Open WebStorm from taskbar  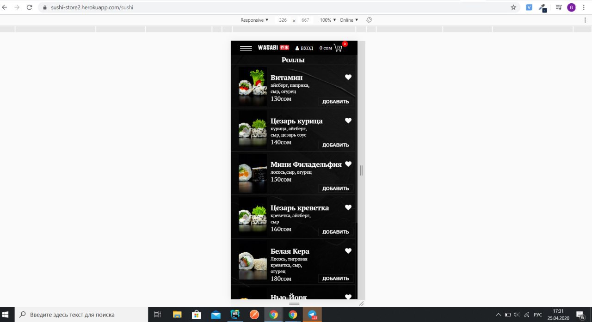pyautogui.click(x=235, y=315)
